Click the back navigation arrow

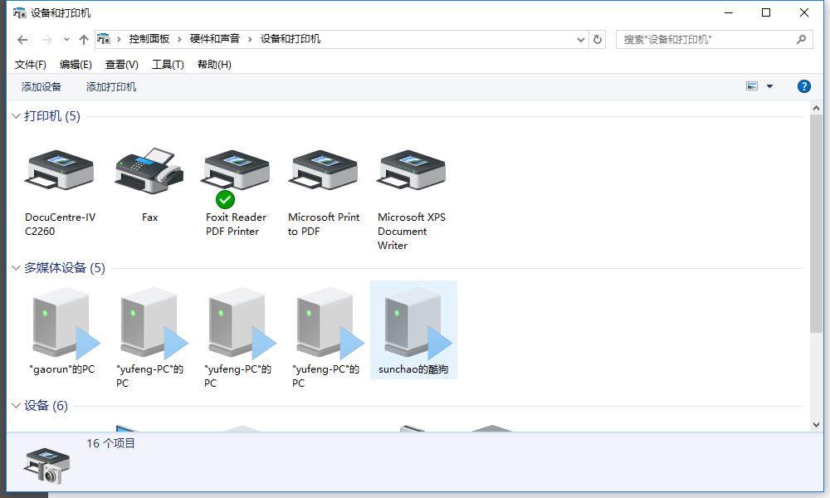(x=22, y=39)
